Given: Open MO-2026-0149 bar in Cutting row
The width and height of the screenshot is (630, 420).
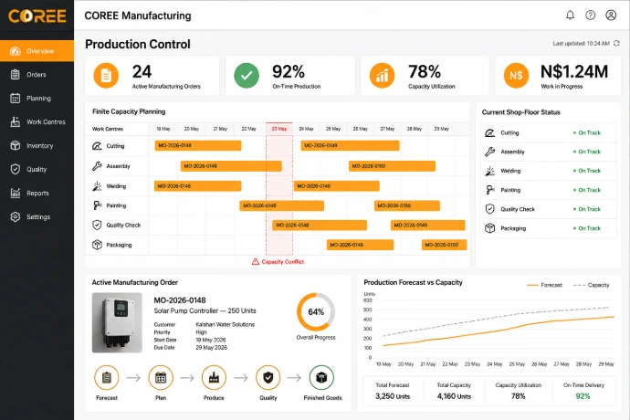Looking at the screenshot, I should [350, 145].
